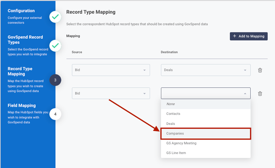Click 'Map the HubSpot record types' sidebar text
The height and width of the screenshot is (168, 275).
click(26, 86)
